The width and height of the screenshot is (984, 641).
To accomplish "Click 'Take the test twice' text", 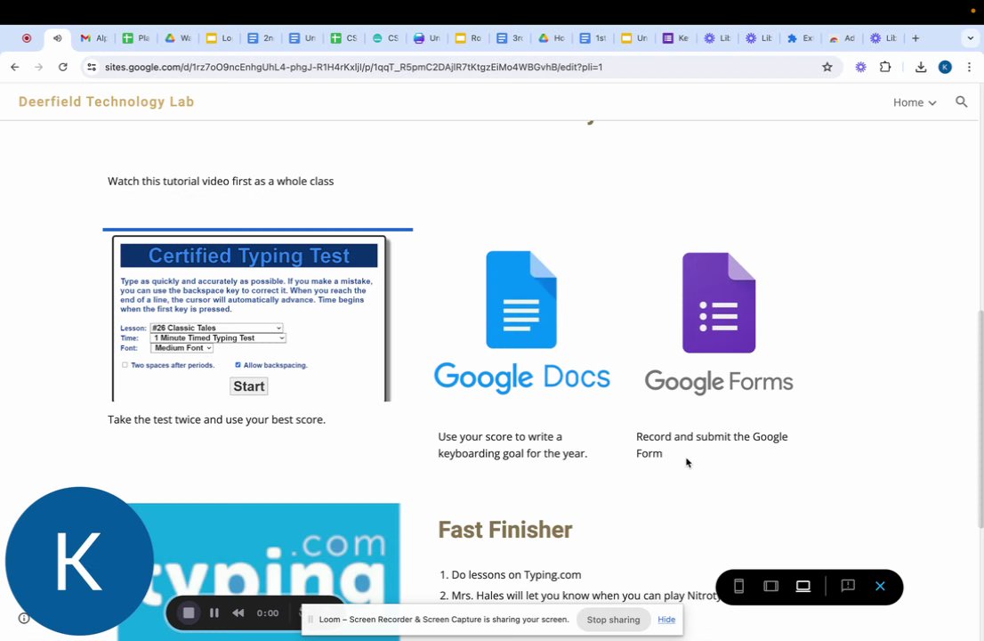I will point(216,419).
